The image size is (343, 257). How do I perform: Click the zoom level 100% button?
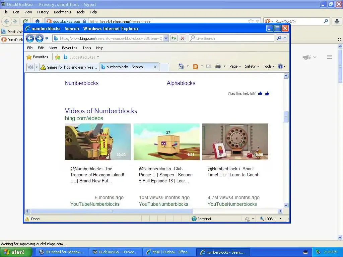pos(267,219)
